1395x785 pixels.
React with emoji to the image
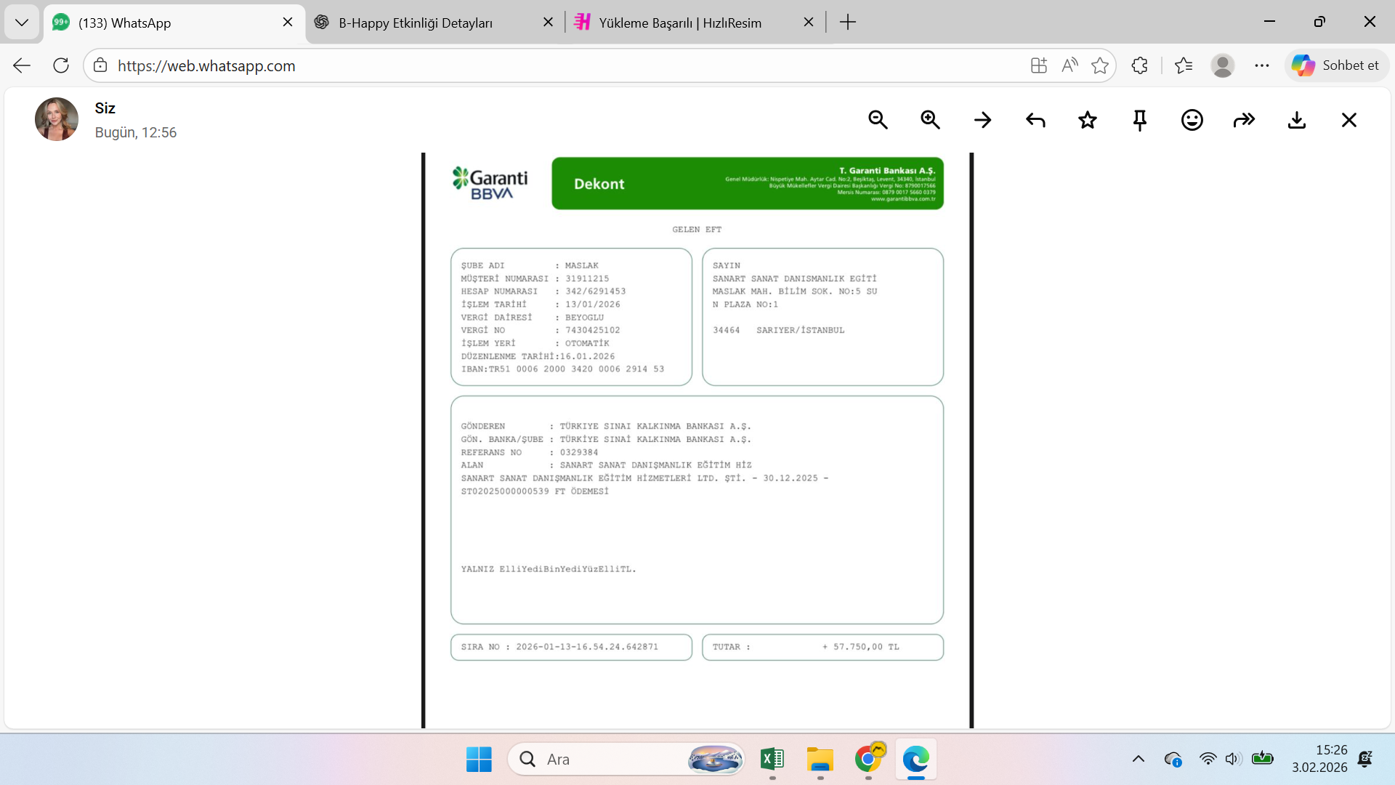[1192, 120]
